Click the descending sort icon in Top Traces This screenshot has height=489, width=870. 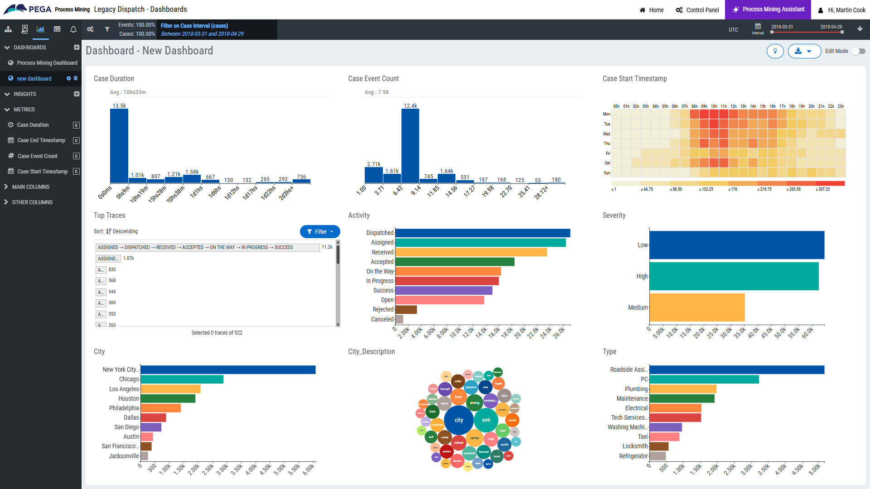109,231
